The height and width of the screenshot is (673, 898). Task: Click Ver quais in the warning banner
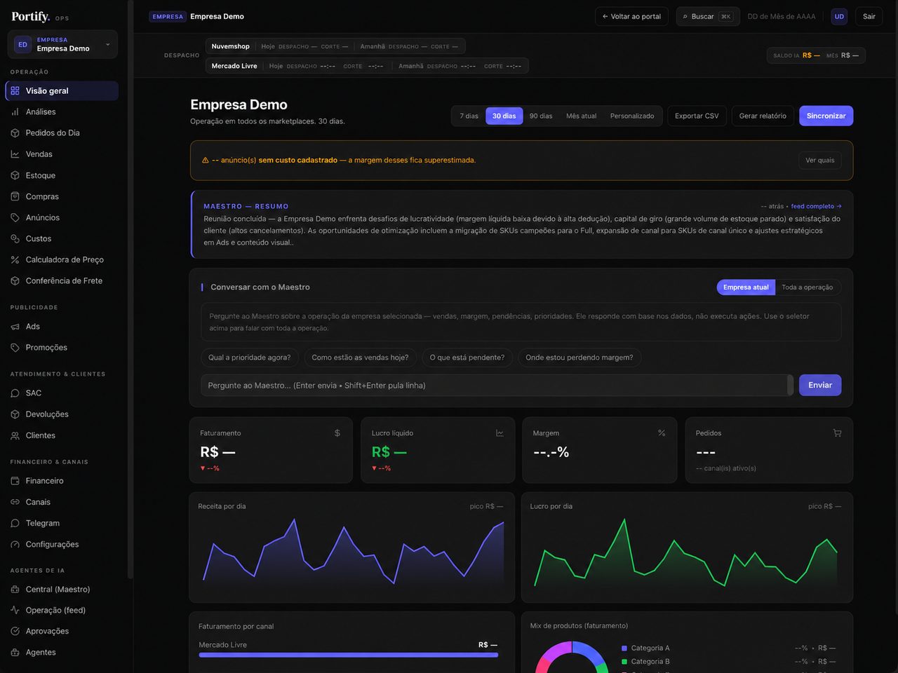(x=820, y=161)
